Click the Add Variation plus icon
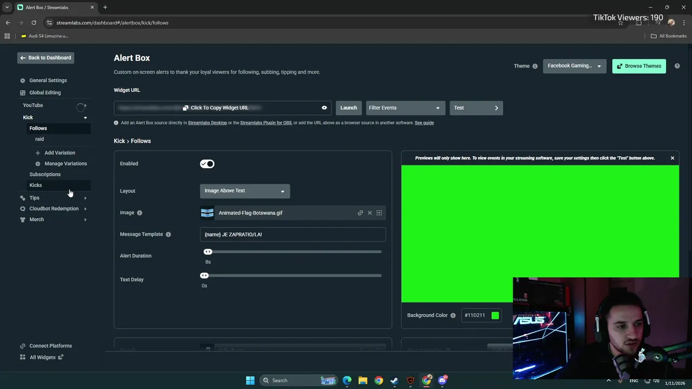Image resolution: width=692 pixels, height=389 pixels. coord(38,153)
